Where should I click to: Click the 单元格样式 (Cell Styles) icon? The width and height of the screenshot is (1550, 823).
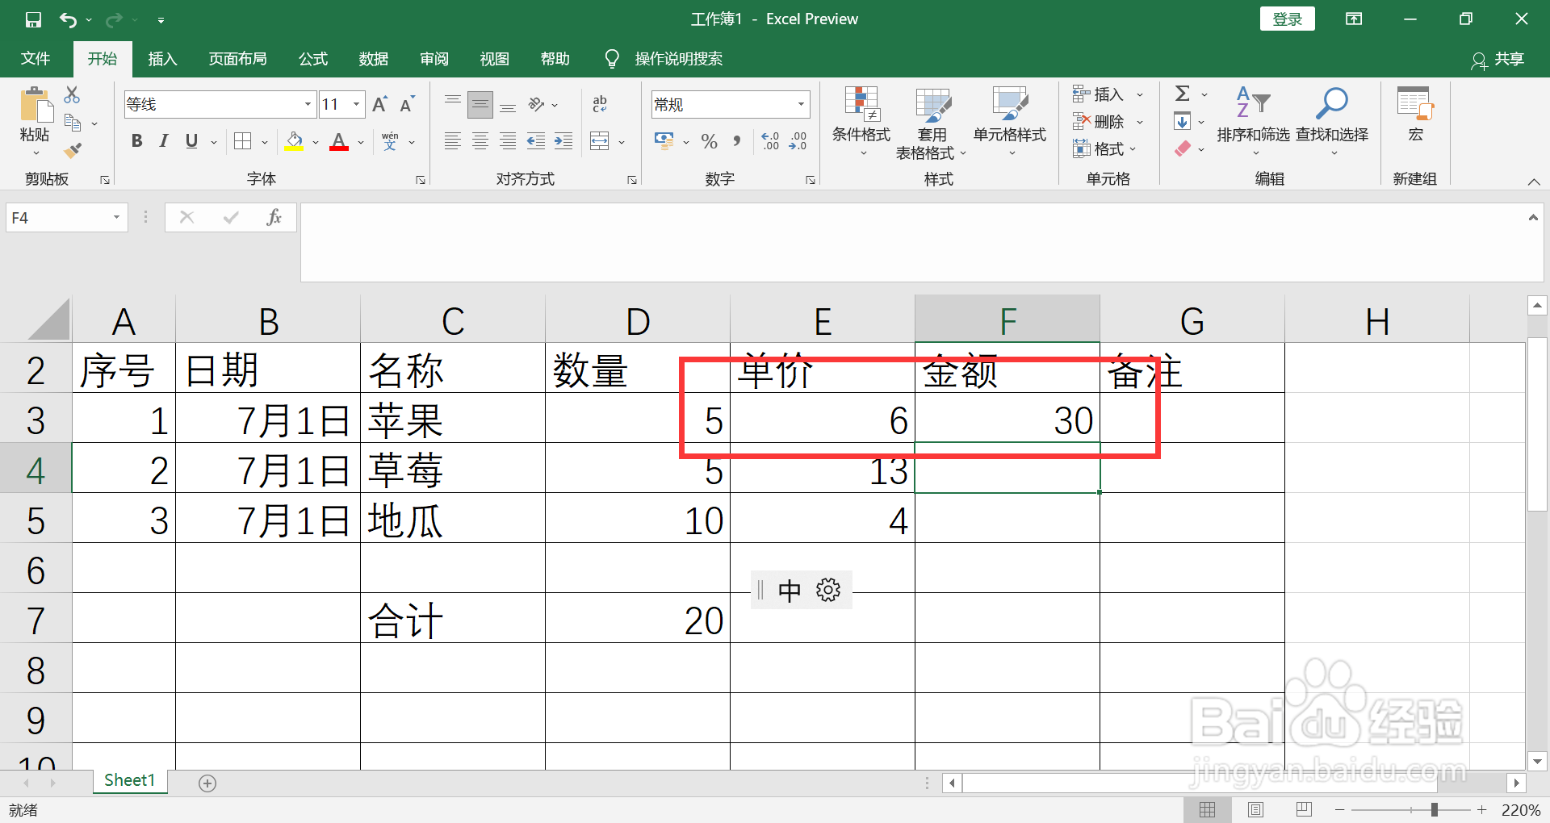(x=1008, y=121)
